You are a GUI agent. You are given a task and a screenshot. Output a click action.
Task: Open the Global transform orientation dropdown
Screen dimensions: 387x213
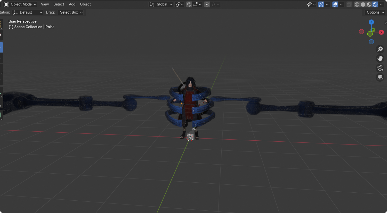(x=160, y=4)
